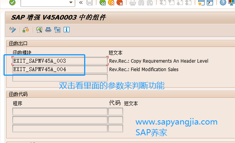The height and width of the screenshot is (143, 235).
Task: Click the first empty 程序 program field
Action: (60, 111)
